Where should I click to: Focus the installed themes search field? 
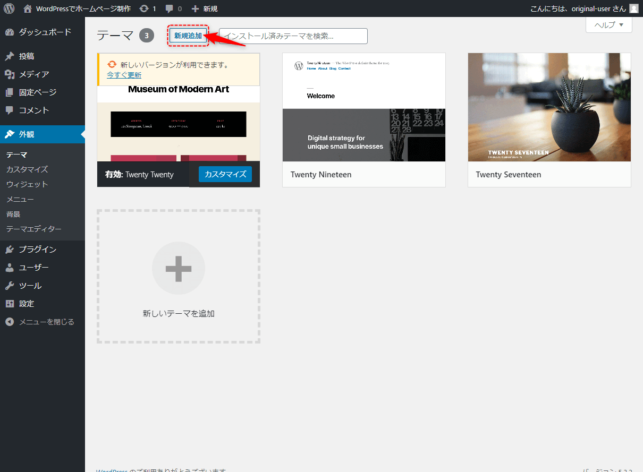293,36
